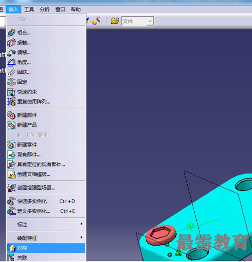Click the 新建零件 new part icon

[11, 145]
